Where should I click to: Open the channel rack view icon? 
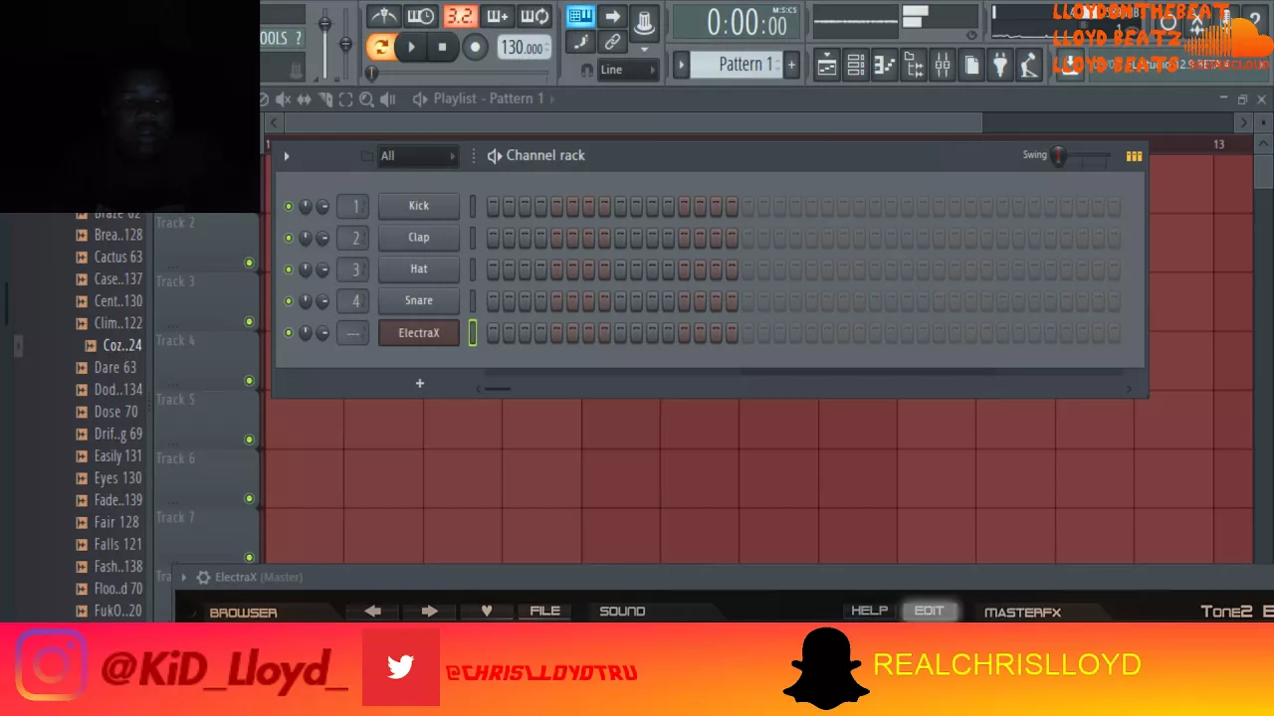tap(855, 65)
